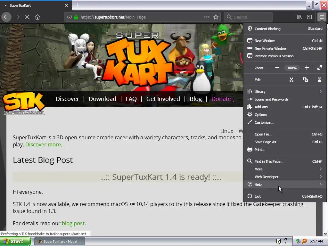Click the STK SuperTuxKart logo
328x246 pixels.
pos(24,103)
